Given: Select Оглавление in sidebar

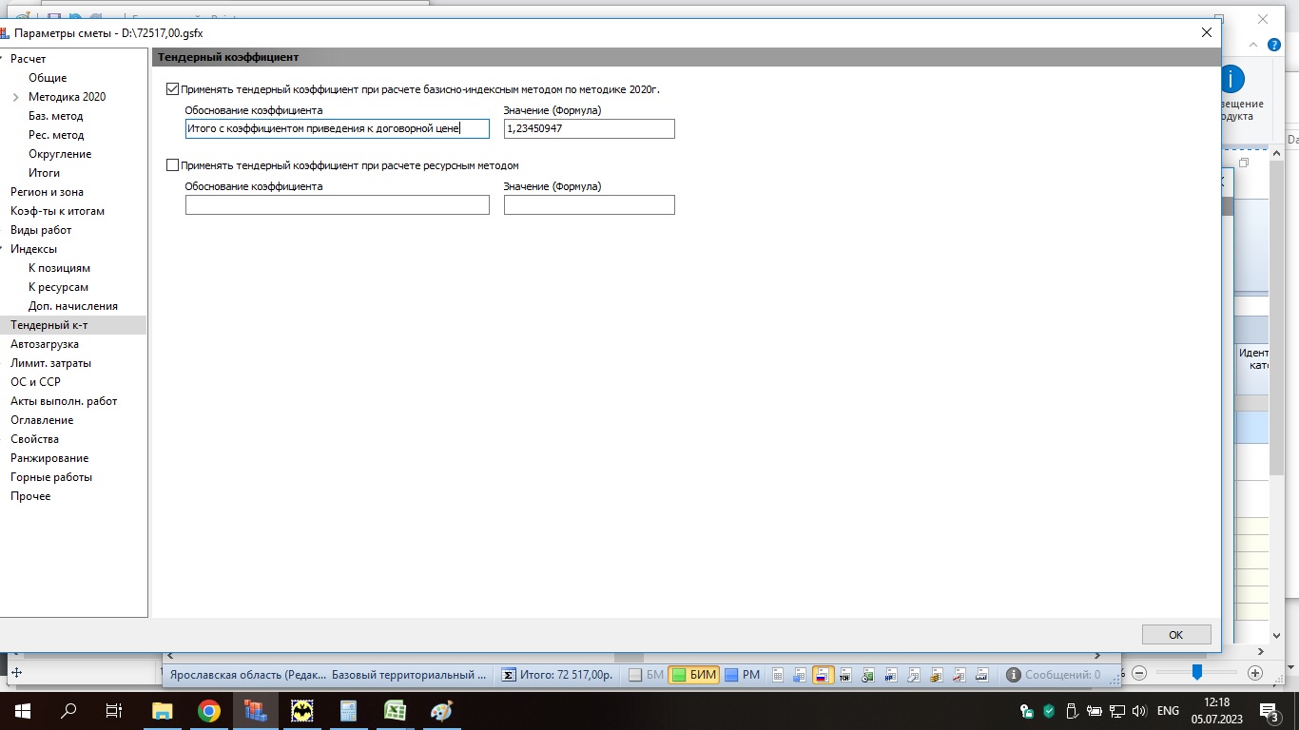Looking at the screenshot, I should coord(42,420).
